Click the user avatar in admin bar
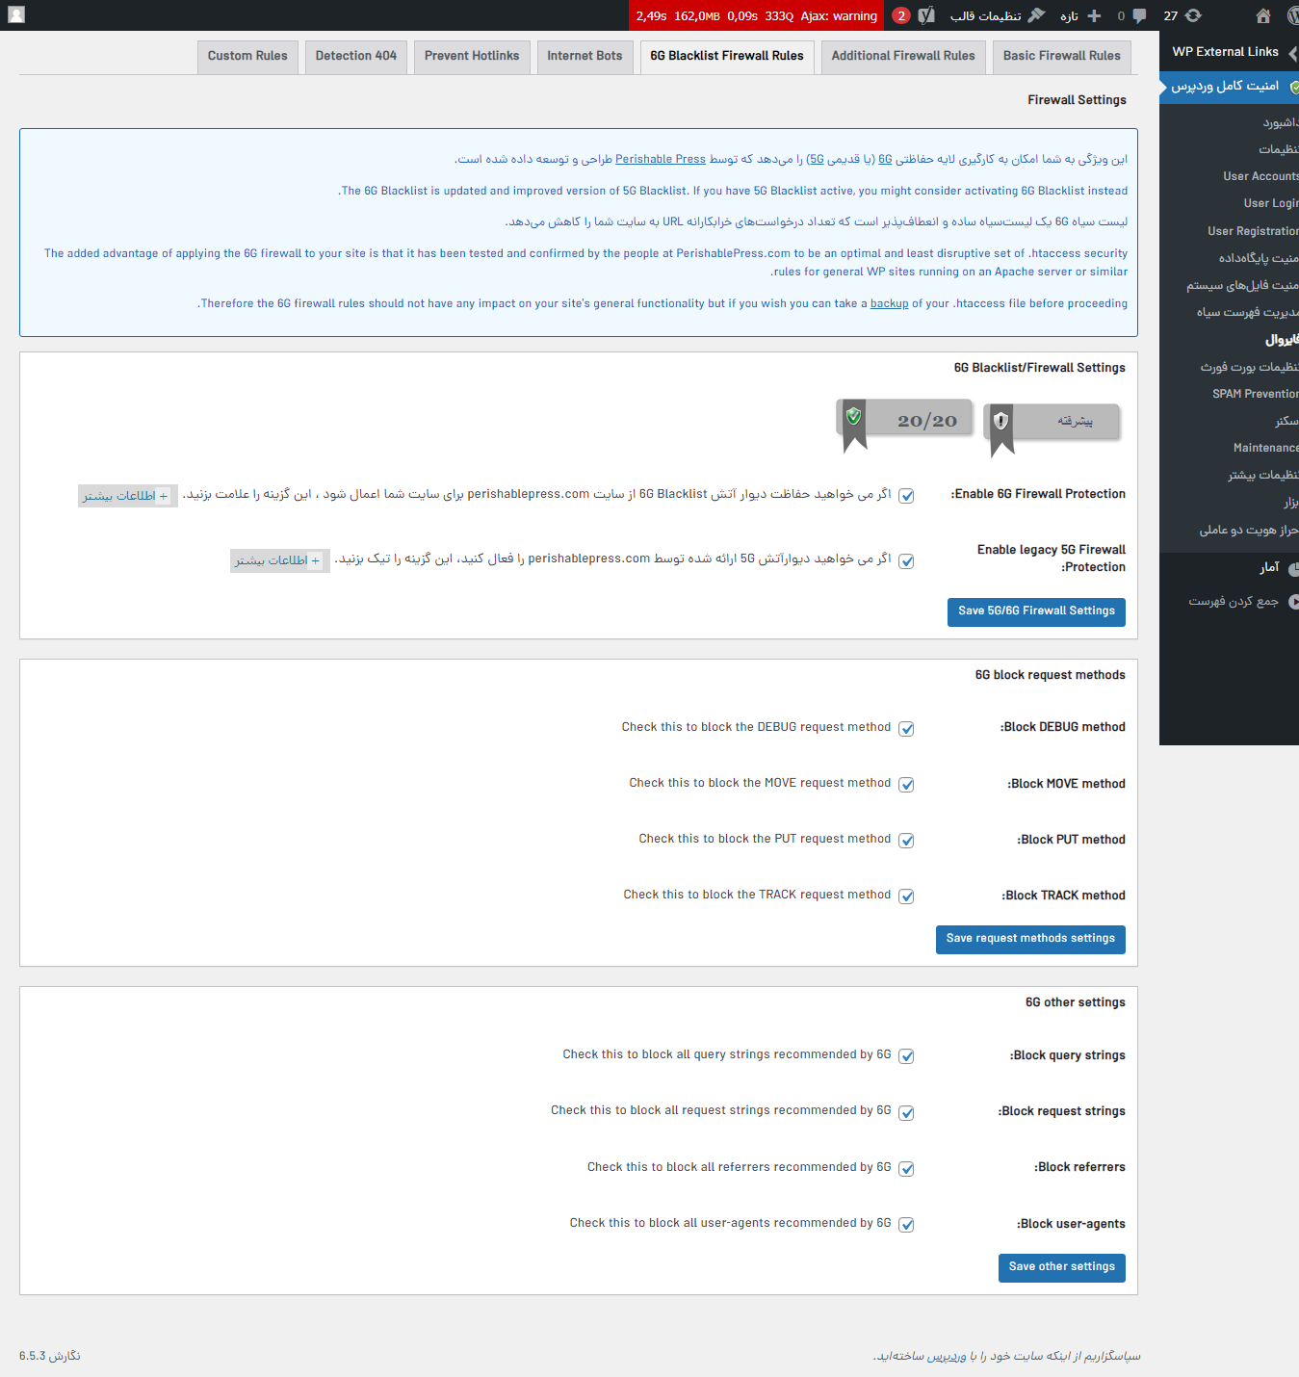This screenshot has height=1377, width=1299. (x=16, y=15)
